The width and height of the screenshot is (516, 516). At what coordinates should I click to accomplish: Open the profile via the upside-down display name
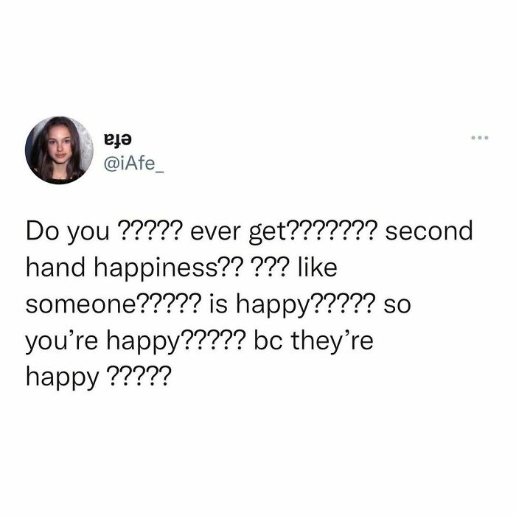pos(117,139)
